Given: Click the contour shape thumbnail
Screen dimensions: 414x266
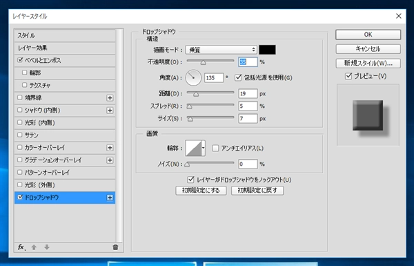Looking at the screenshot, I should [193, 148].
